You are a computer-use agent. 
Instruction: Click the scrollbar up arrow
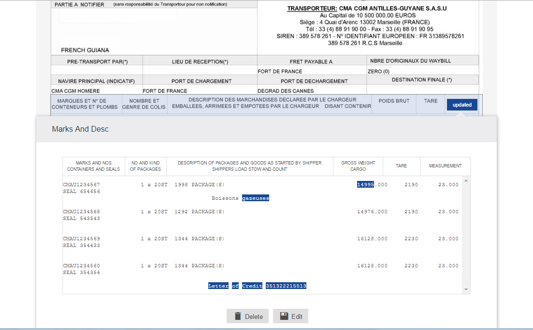tap(466, 180)
